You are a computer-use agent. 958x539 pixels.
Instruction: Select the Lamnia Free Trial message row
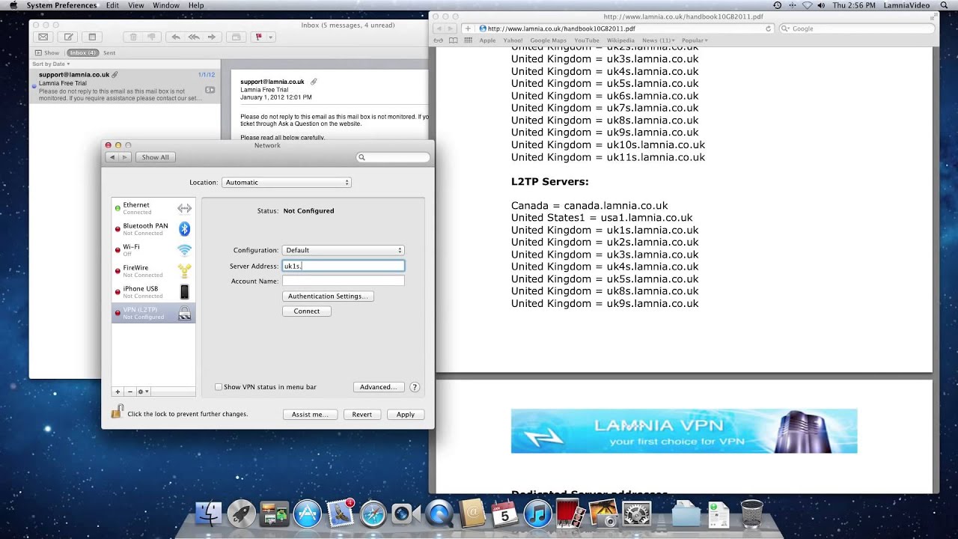coord(125,86)
